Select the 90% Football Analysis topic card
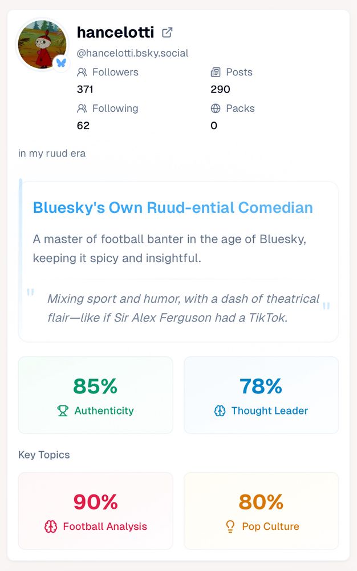This screenshot has height=571, width=357. click(95, 511)
